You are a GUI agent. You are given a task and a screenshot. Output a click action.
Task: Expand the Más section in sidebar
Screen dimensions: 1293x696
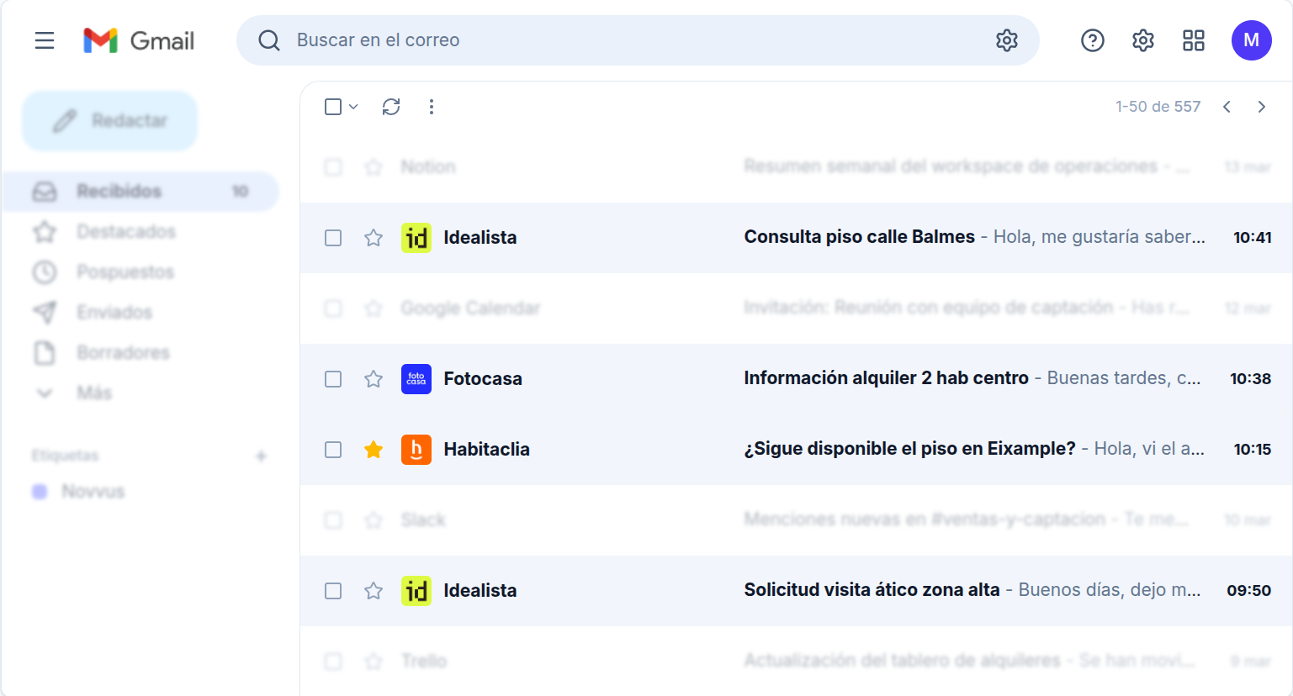(x=93, y=393)
